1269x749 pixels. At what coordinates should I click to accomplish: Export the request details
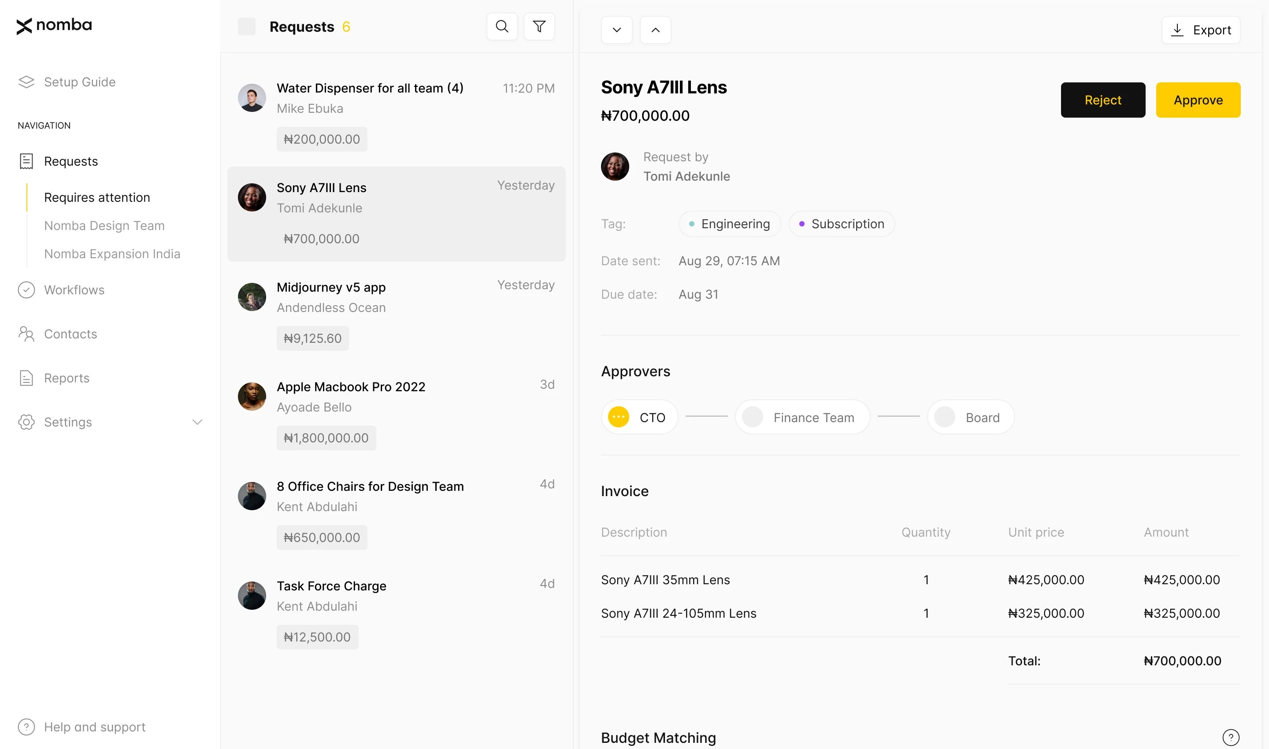[1200, 29]
